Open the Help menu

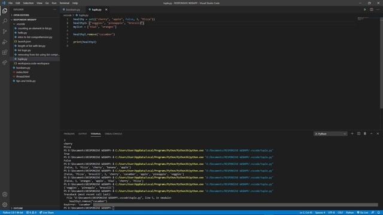[75, 3]
